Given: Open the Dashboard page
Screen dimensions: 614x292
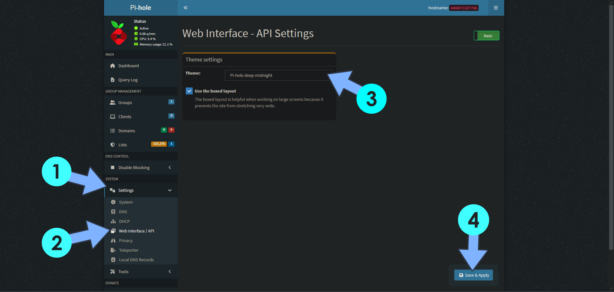Looking at the screenshot, I should click(141, 66).
